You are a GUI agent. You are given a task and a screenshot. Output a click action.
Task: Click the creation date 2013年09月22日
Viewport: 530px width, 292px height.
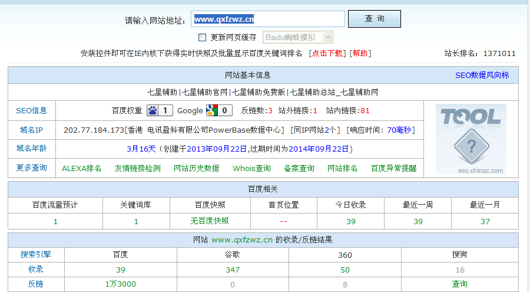(x=218, y=149)
